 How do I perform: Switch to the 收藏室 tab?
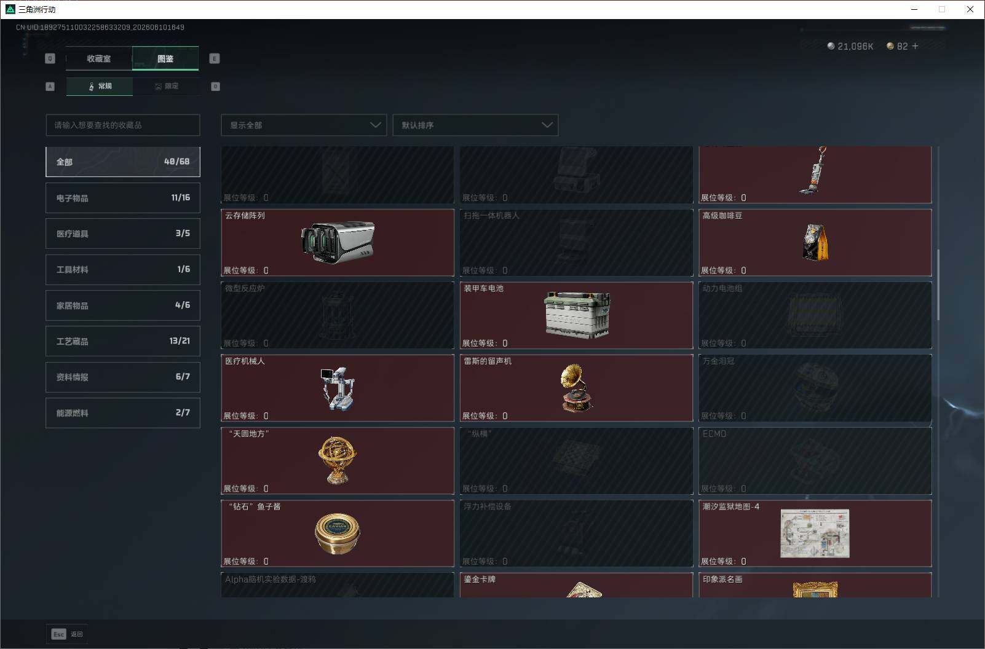click(x=98, y=58)
